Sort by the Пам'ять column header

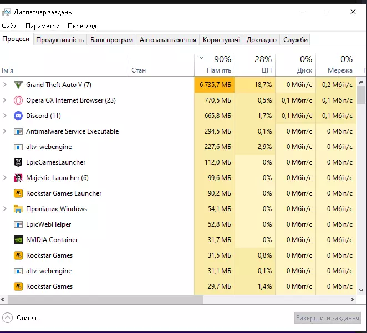pyautogui.click(x=215, y=65)
